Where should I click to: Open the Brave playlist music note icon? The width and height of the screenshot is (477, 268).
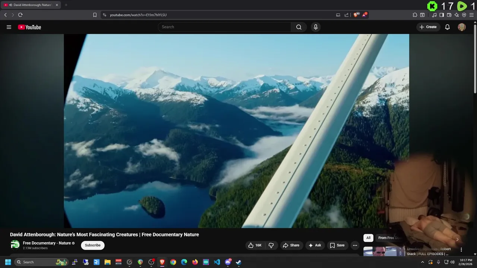[x=435, y=15]
